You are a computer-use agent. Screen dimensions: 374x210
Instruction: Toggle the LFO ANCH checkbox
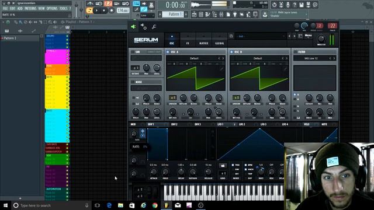(245, 169)
